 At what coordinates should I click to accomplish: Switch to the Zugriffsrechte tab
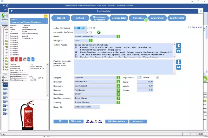coord(177,18)
